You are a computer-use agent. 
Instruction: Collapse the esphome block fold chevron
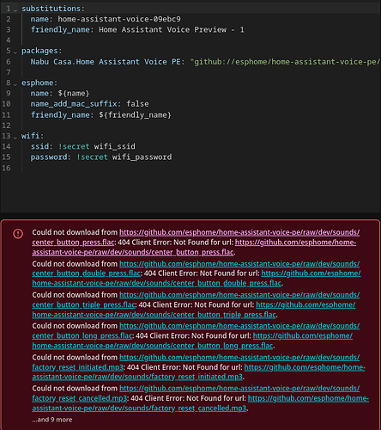[15, 84]
